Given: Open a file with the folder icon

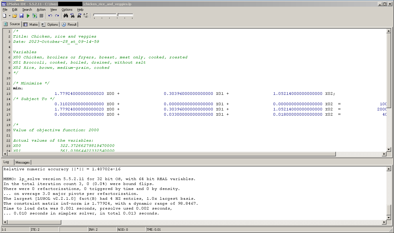Looking at the screenshot, I should click(x=14, y=16).
